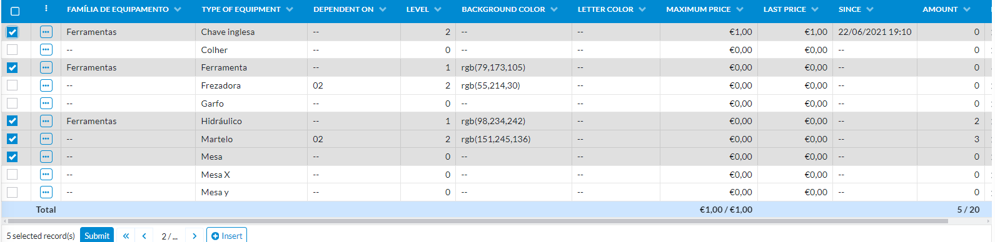Open row actions menu for Chave inglesa

pos(46,32)
